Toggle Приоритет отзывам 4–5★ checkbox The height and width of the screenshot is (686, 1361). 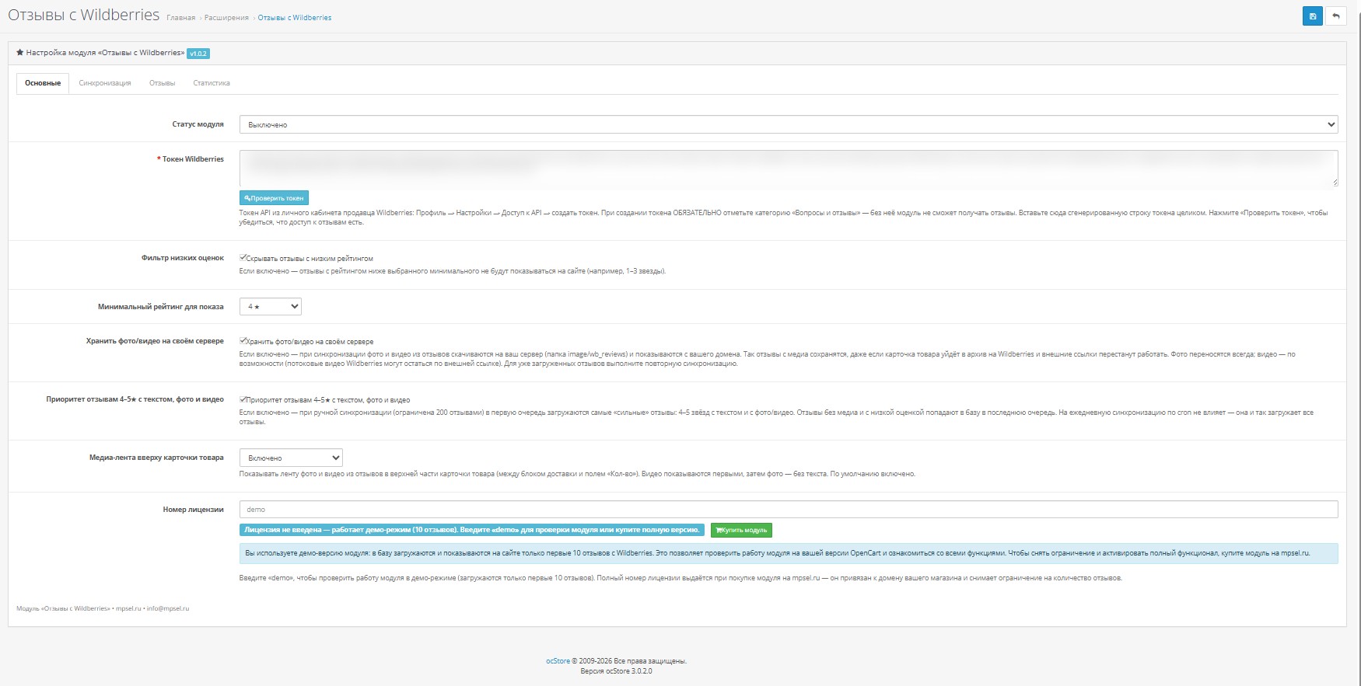243,399
